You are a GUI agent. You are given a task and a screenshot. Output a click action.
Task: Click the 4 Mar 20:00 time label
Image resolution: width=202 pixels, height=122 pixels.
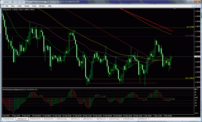168,116
